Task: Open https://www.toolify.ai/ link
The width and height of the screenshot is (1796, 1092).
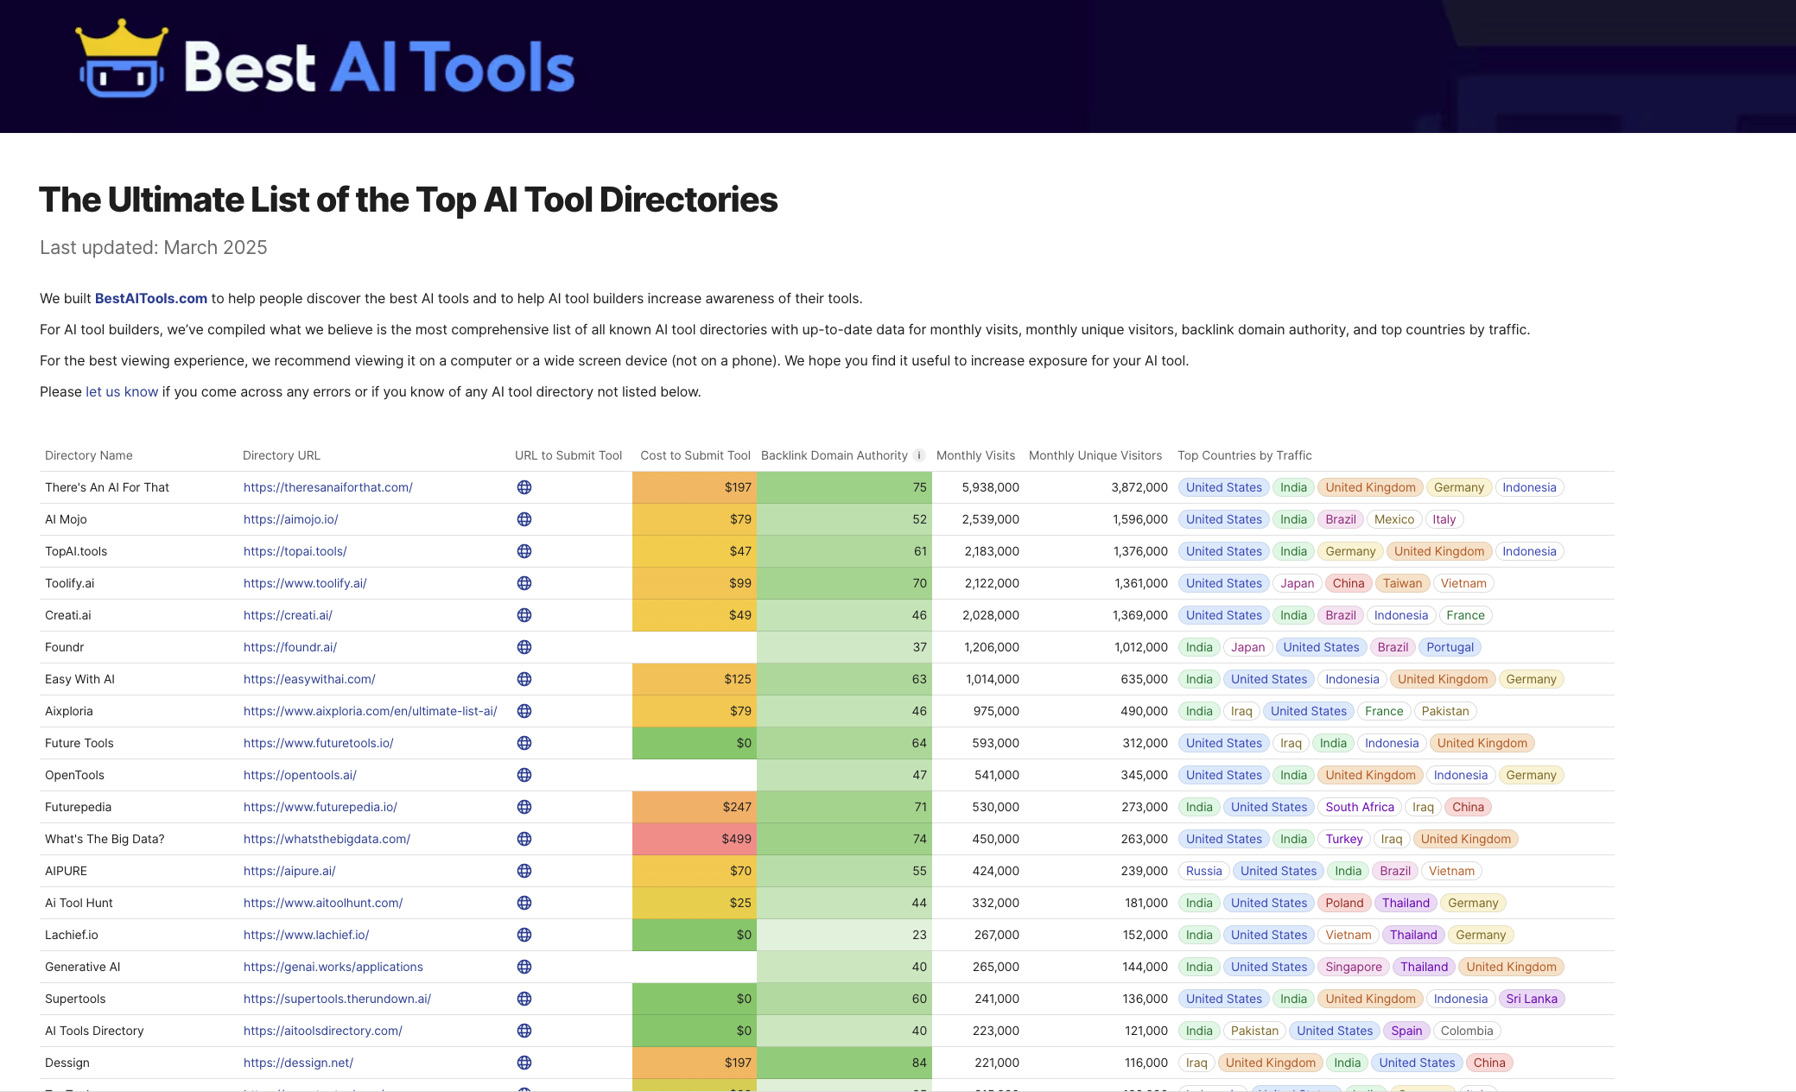Action: tap(305, 583)
